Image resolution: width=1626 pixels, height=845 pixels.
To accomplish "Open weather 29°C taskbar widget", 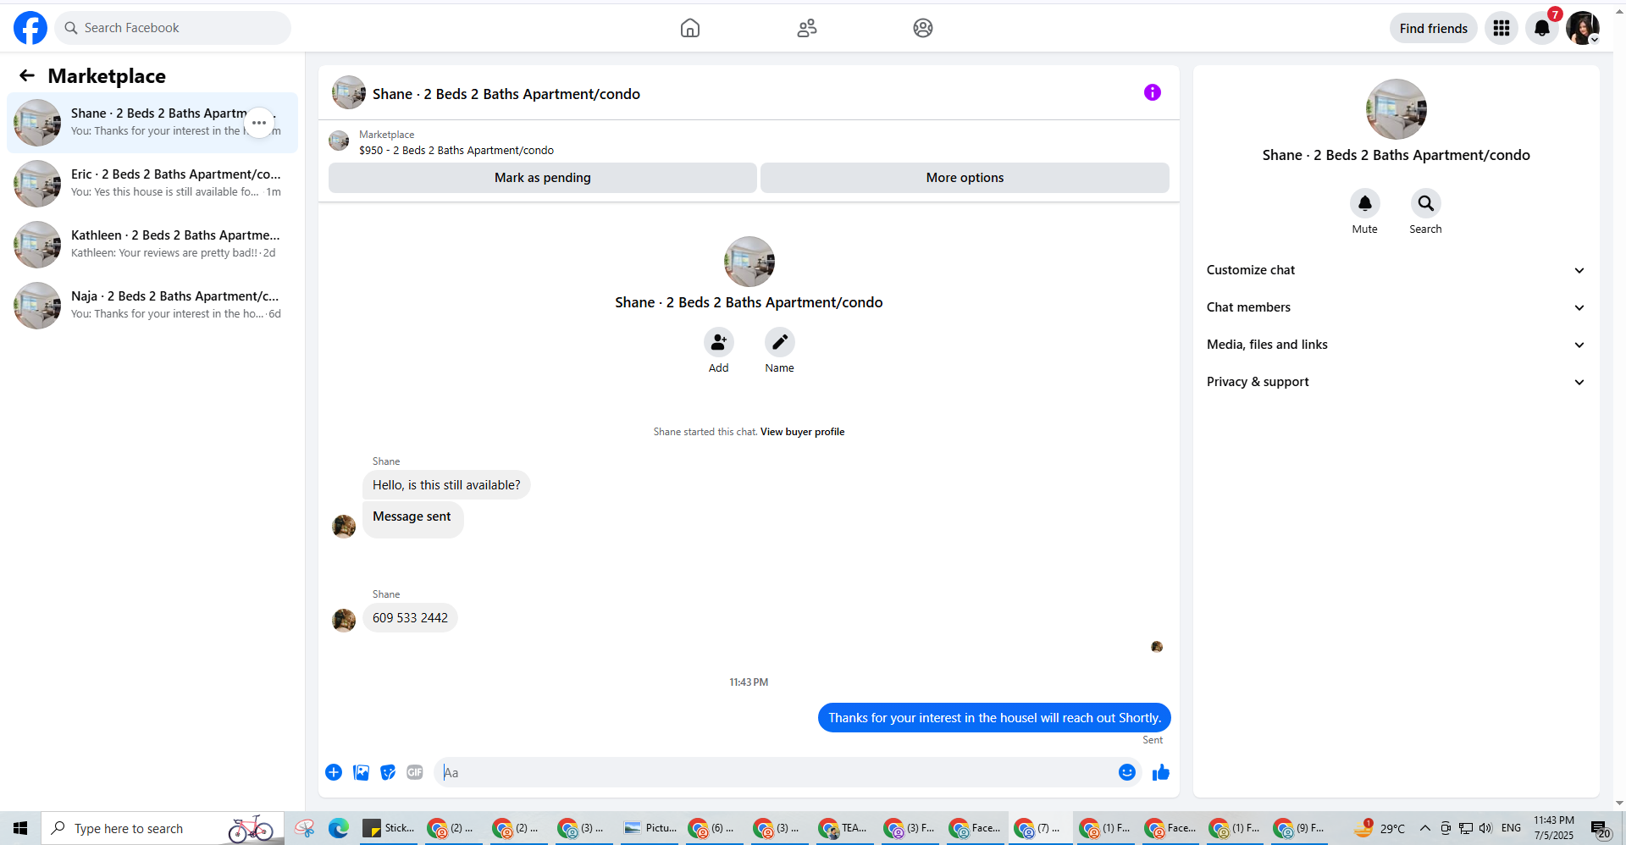I will (x=1380, y=828).
